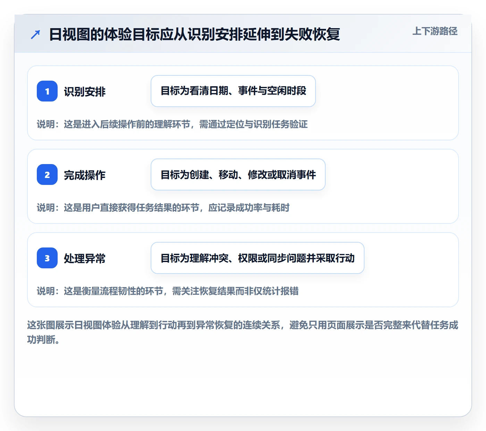
Task: Click the summary paragraph starting 这张图展示日视图体验
Action: click(243, 332)
